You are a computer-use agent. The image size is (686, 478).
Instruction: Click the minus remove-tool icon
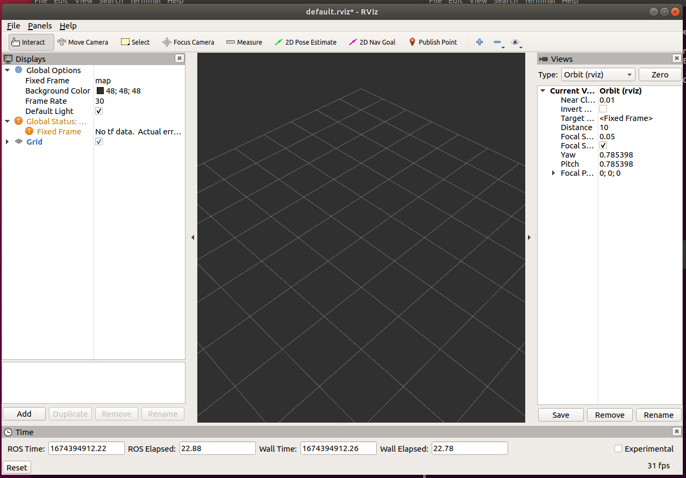pos(497,42)
